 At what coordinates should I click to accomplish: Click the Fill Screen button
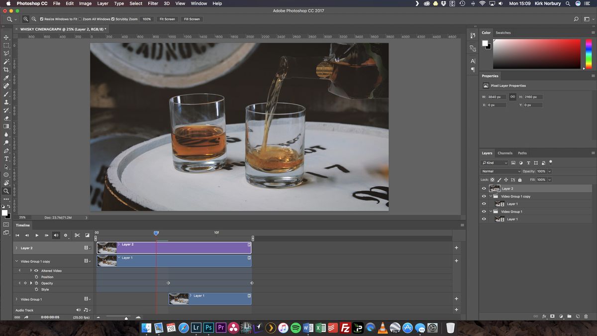tap(191, 18)
